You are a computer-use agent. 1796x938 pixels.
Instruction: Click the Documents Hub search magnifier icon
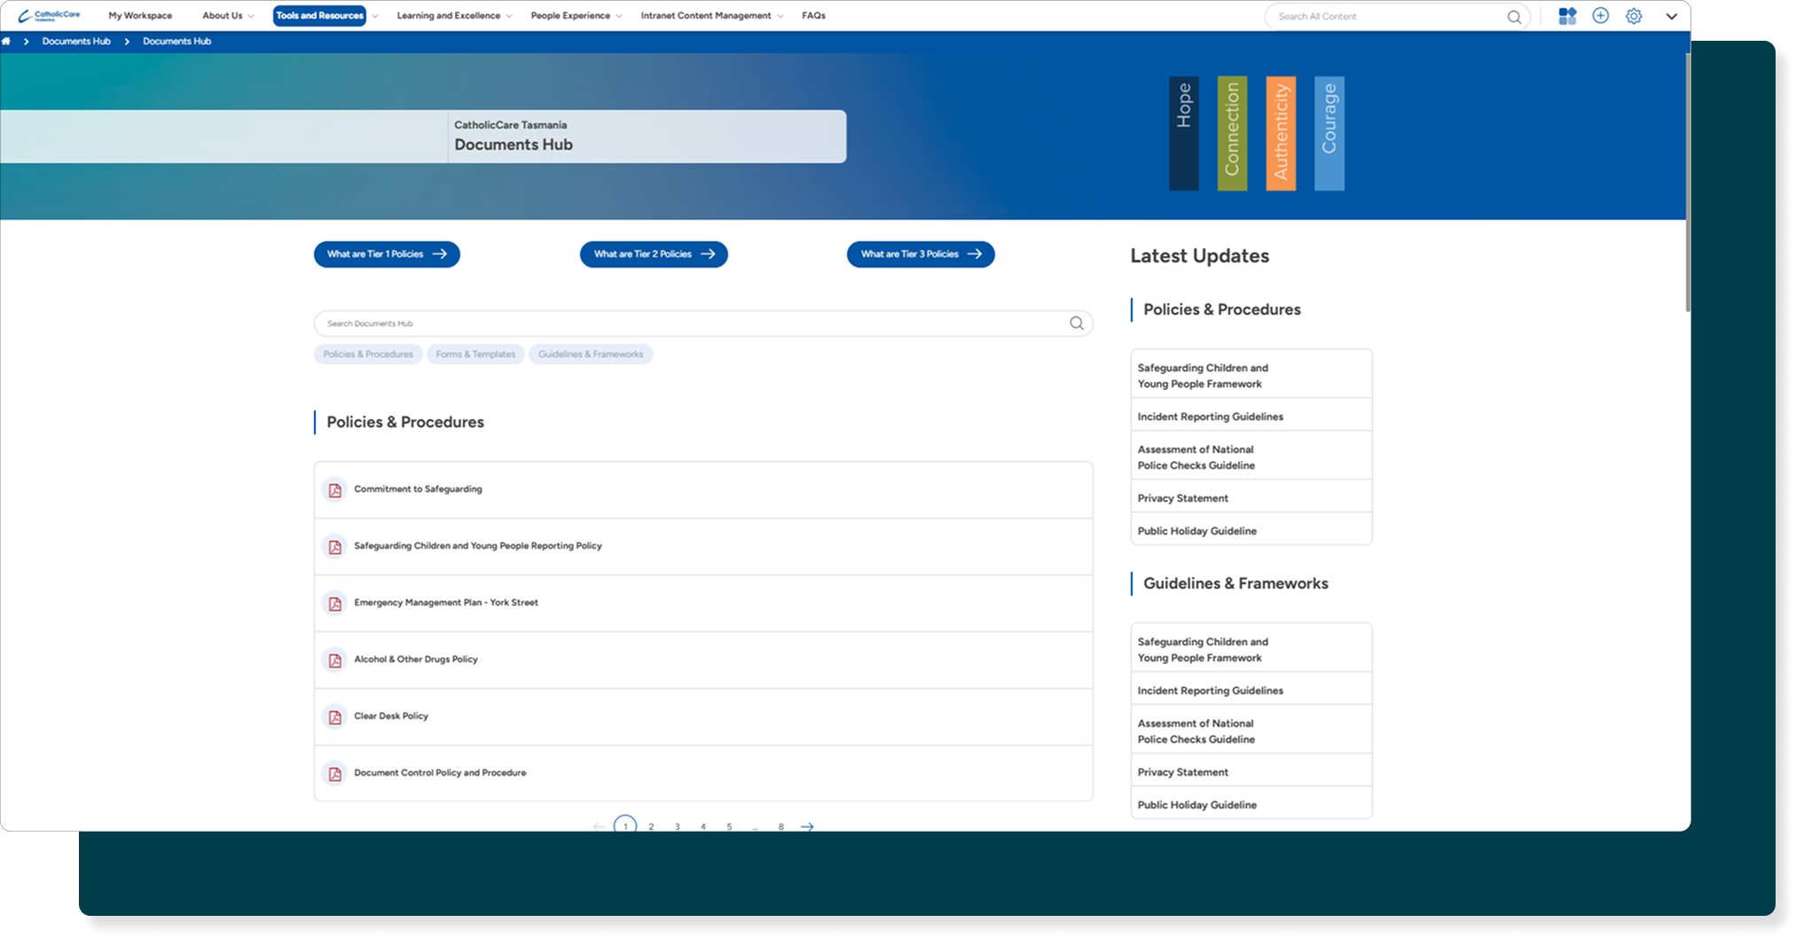pyautogui.click(x=1076, y=324)
